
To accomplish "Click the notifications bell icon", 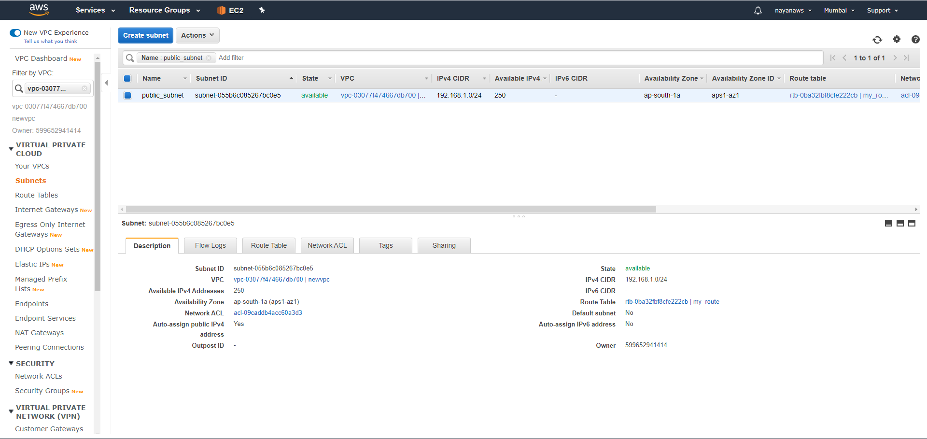I will tap(757, 10).
